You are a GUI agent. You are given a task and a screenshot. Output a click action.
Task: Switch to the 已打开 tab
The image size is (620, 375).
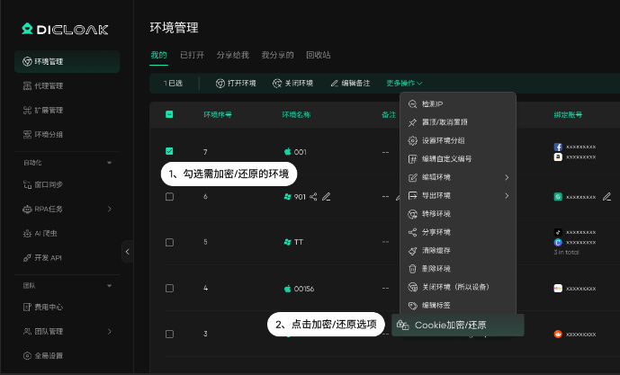pos(192,55)
